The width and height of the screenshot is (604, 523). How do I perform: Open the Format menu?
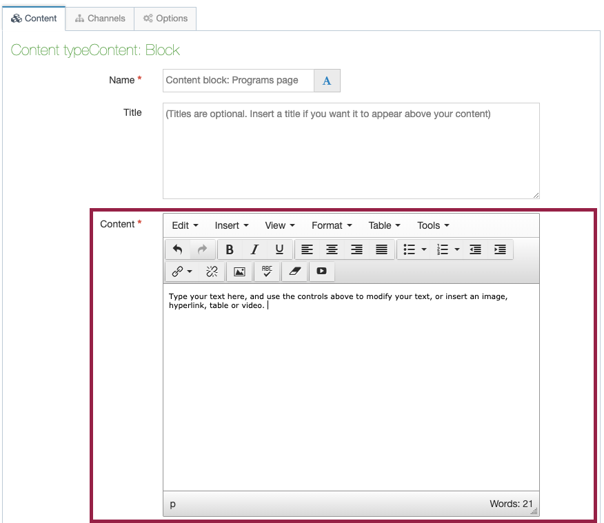tap(331, 225)
